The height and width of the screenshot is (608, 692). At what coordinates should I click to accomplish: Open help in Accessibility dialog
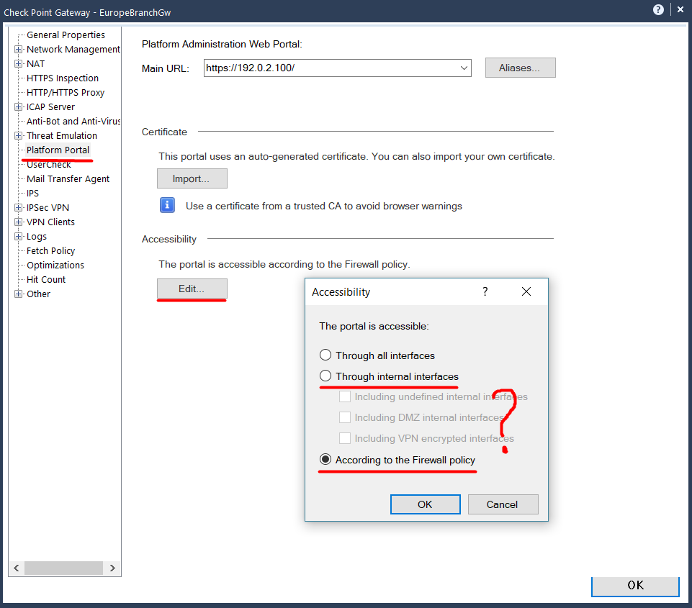pos(485,291)
